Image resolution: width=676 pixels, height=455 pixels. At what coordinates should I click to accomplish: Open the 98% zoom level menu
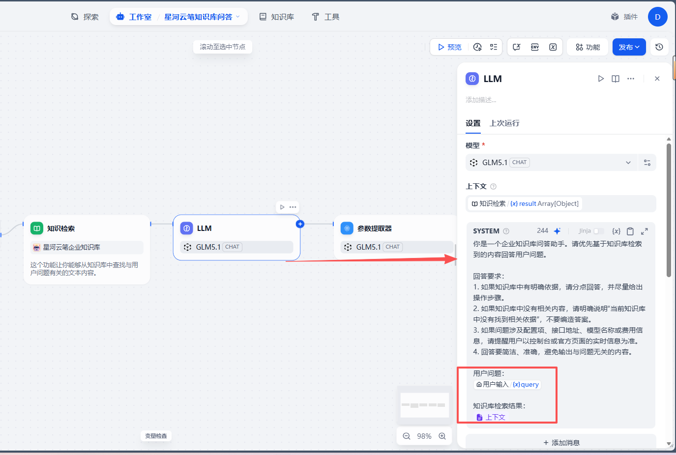point(424,436)
